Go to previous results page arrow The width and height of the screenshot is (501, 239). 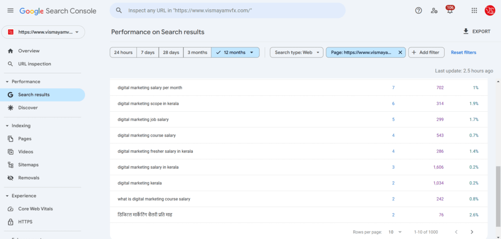point(456,232)
